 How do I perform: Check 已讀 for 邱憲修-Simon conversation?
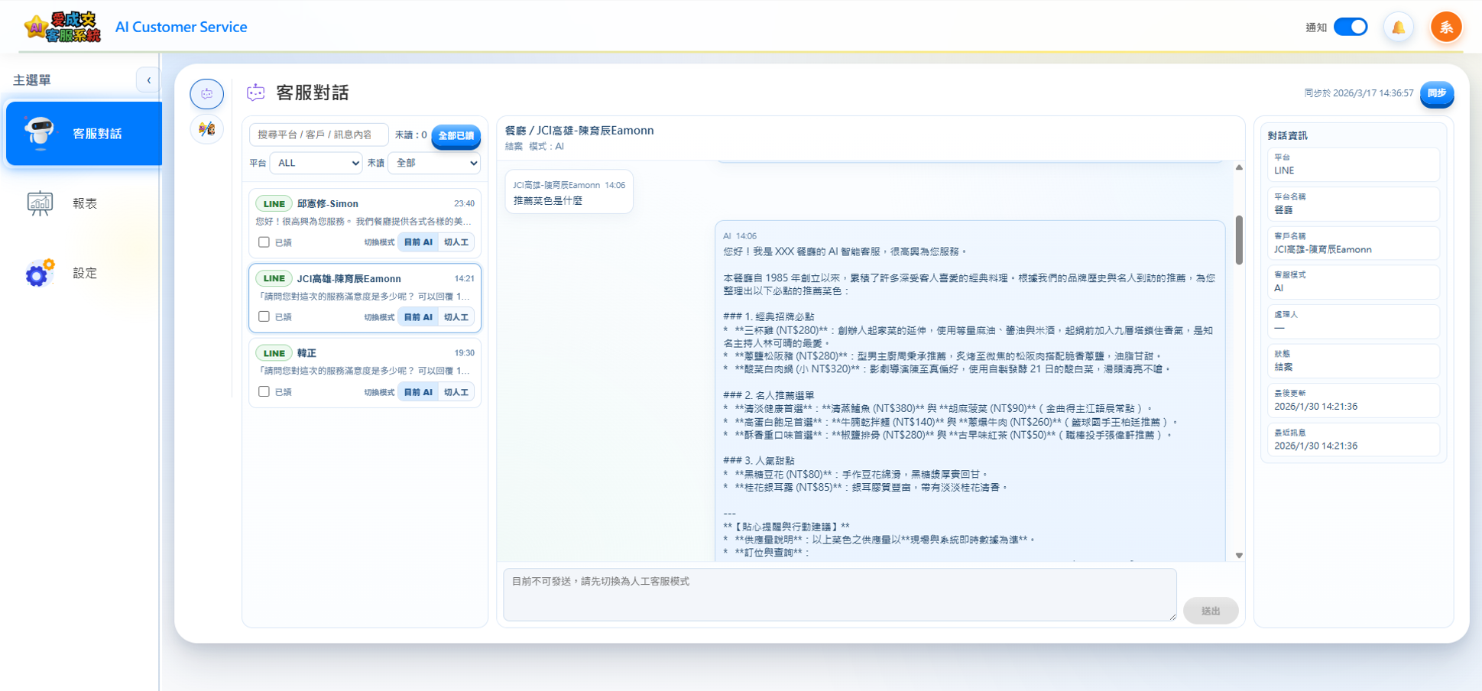264,242
